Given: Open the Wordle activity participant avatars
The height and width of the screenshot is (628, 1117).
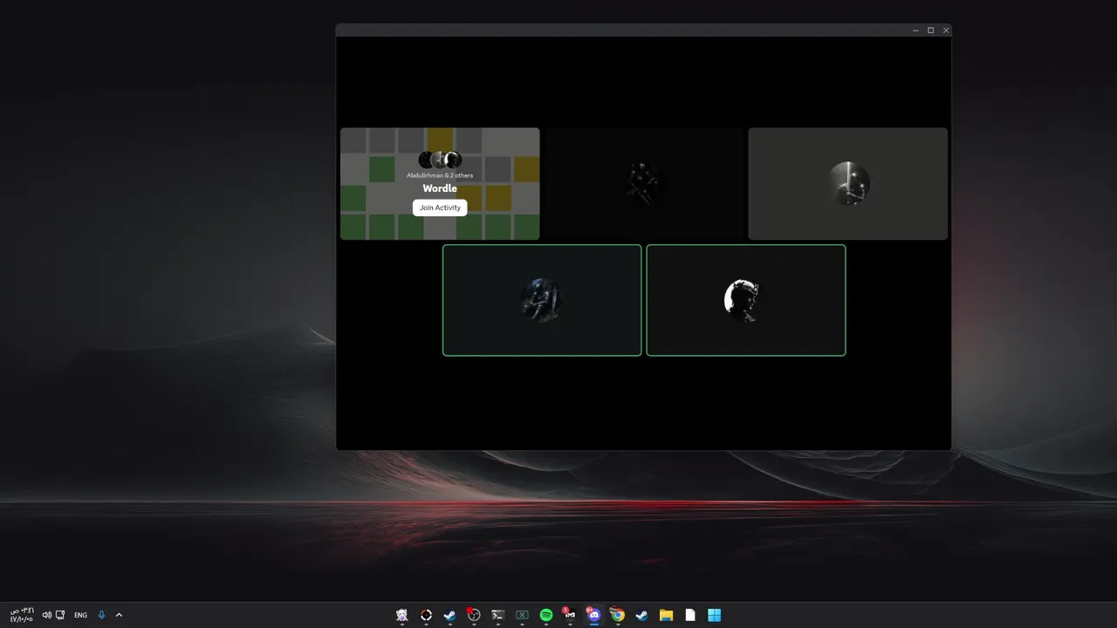Looking at the screenshot, I should point(440,160).
